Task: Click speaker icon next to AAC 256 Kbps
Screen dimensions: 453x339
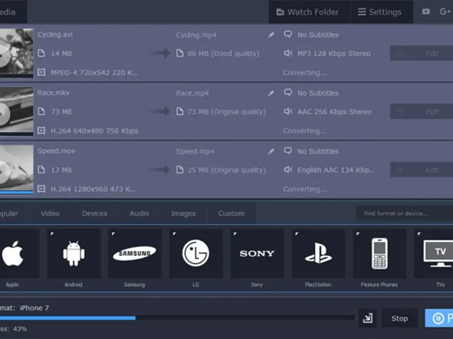Action: pyautogui.click(x=288, y=111)
